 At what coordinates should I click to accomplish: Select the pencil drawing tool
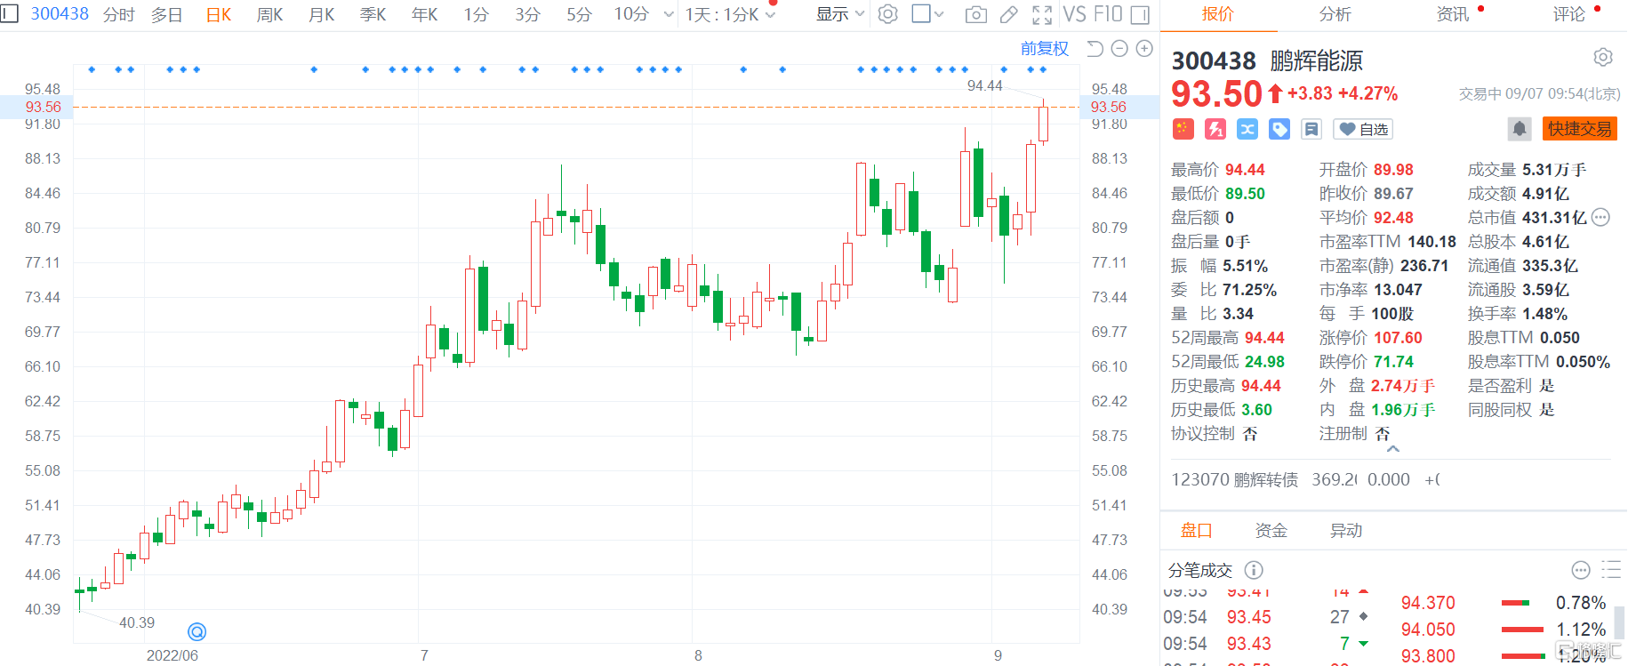click(1008, 14)
